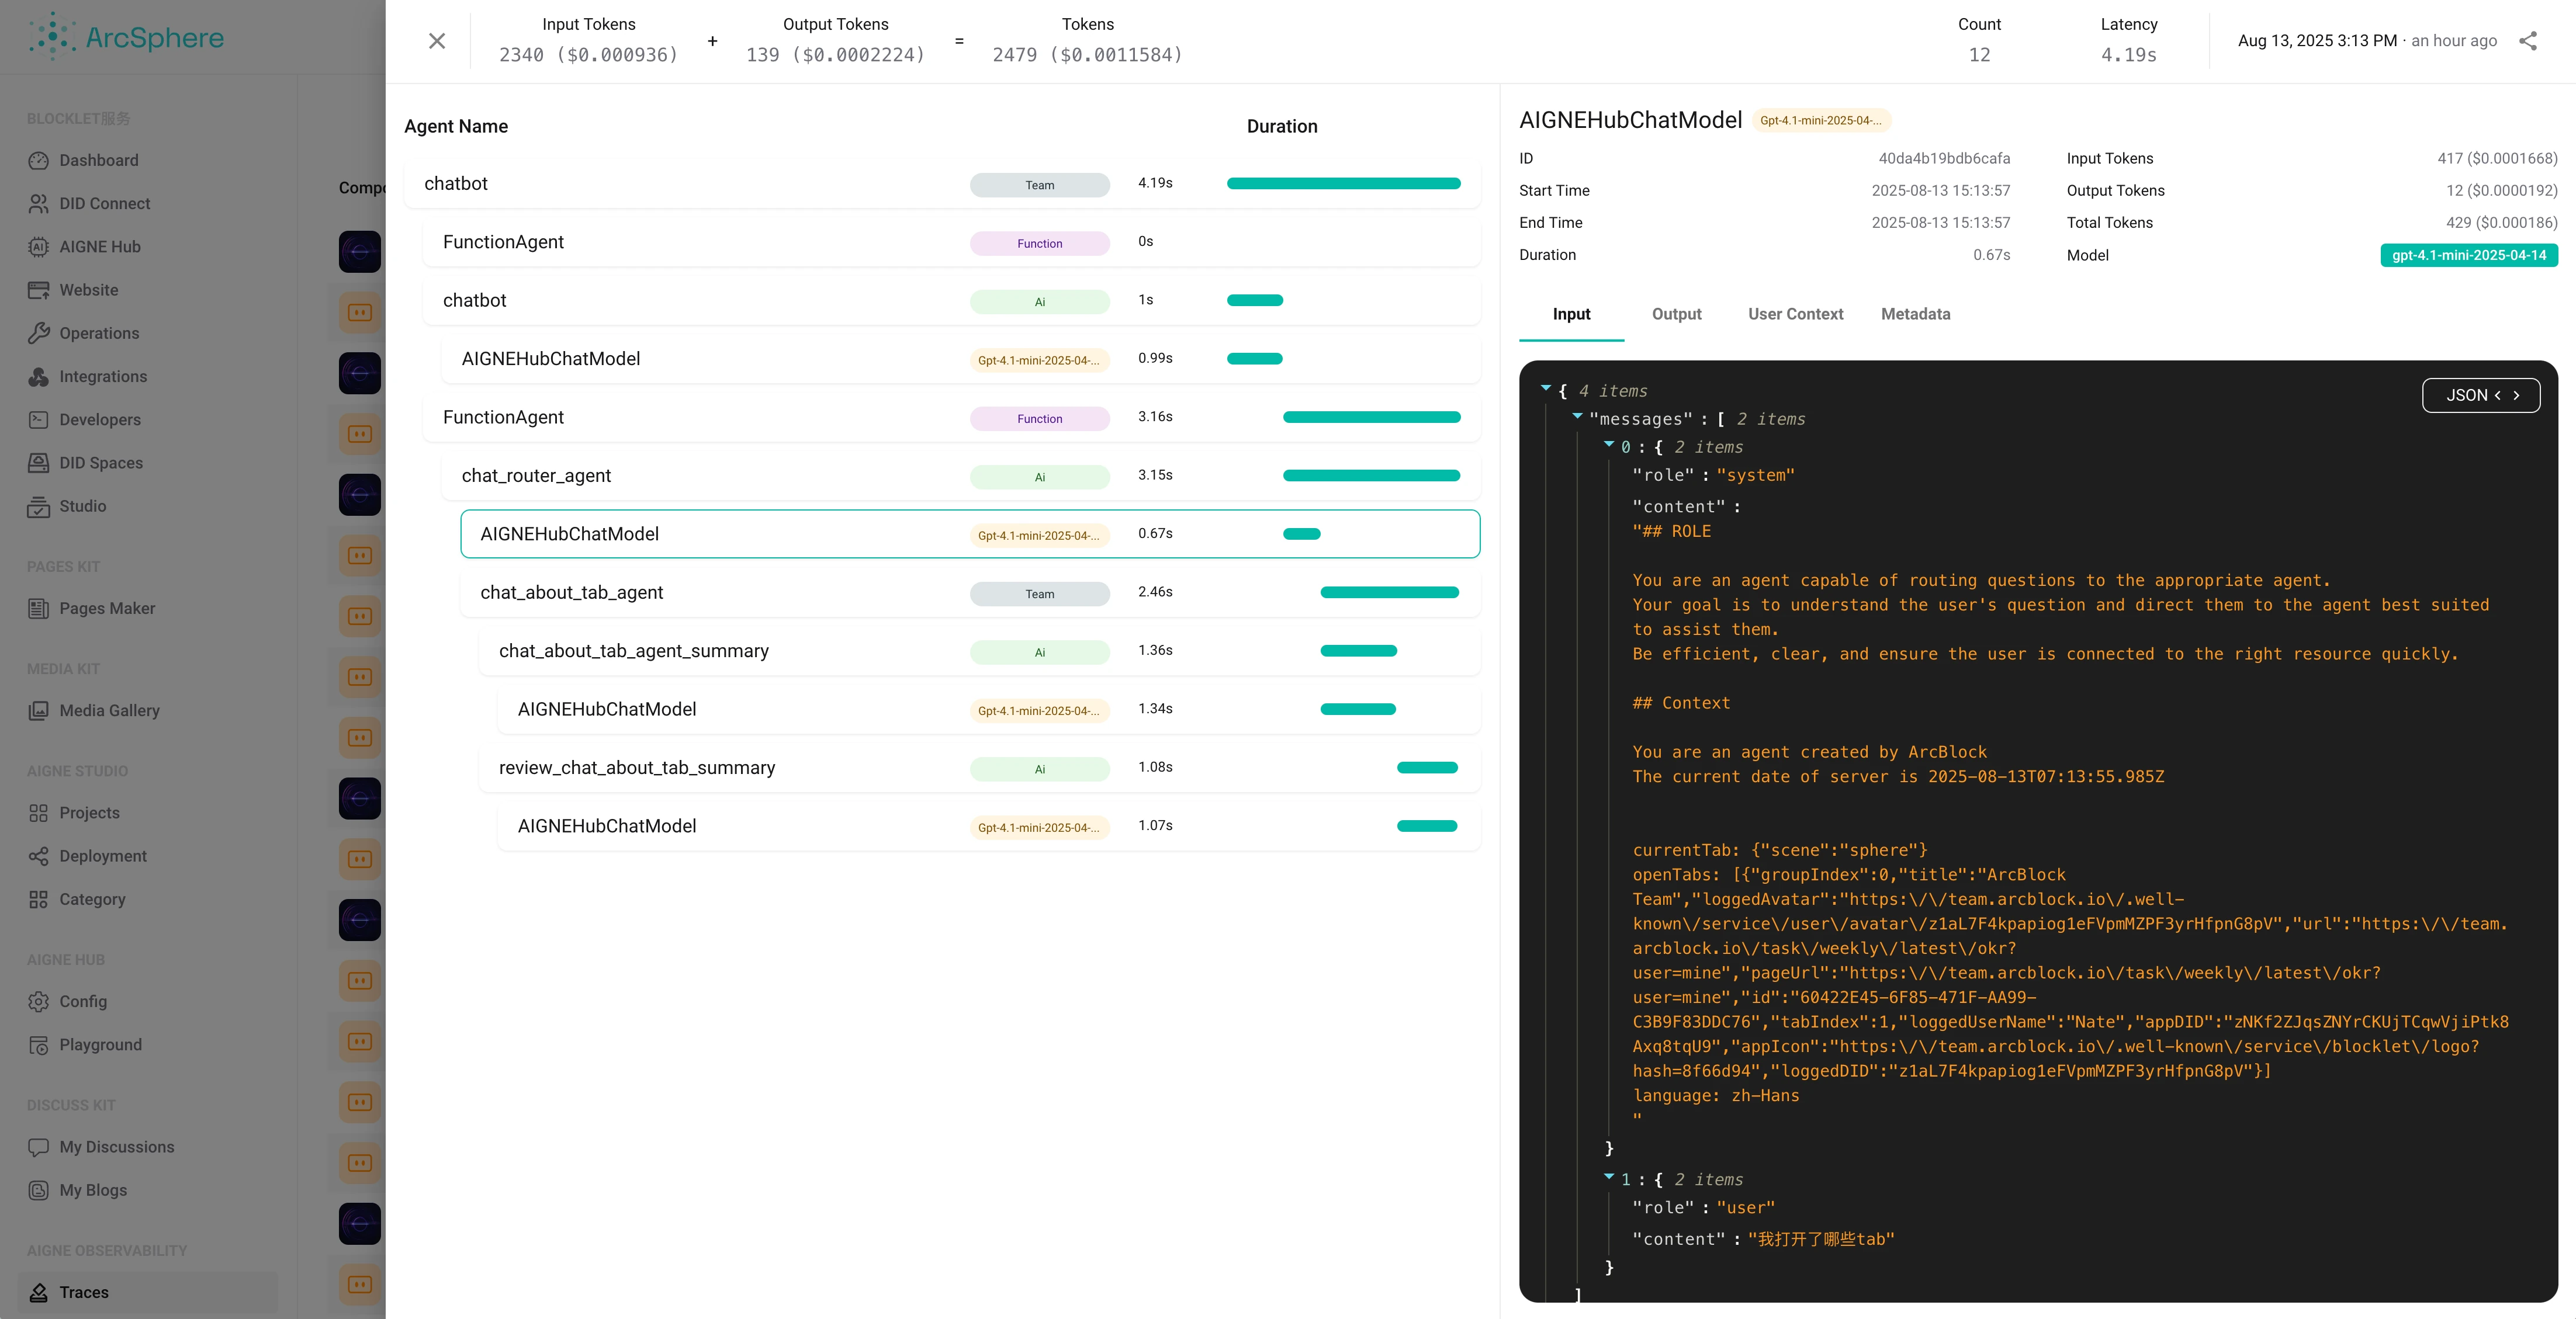This screenshot has height=1319, width=2576.
Task: Open DID Connect in sidebar
Action: pos(104,203)
